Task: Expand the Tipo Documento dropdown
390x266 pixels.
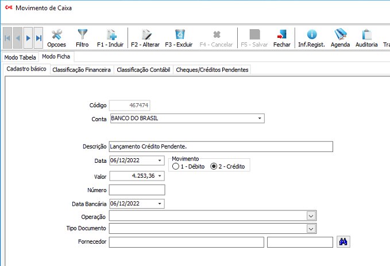Action: click(x=311, y=229)
